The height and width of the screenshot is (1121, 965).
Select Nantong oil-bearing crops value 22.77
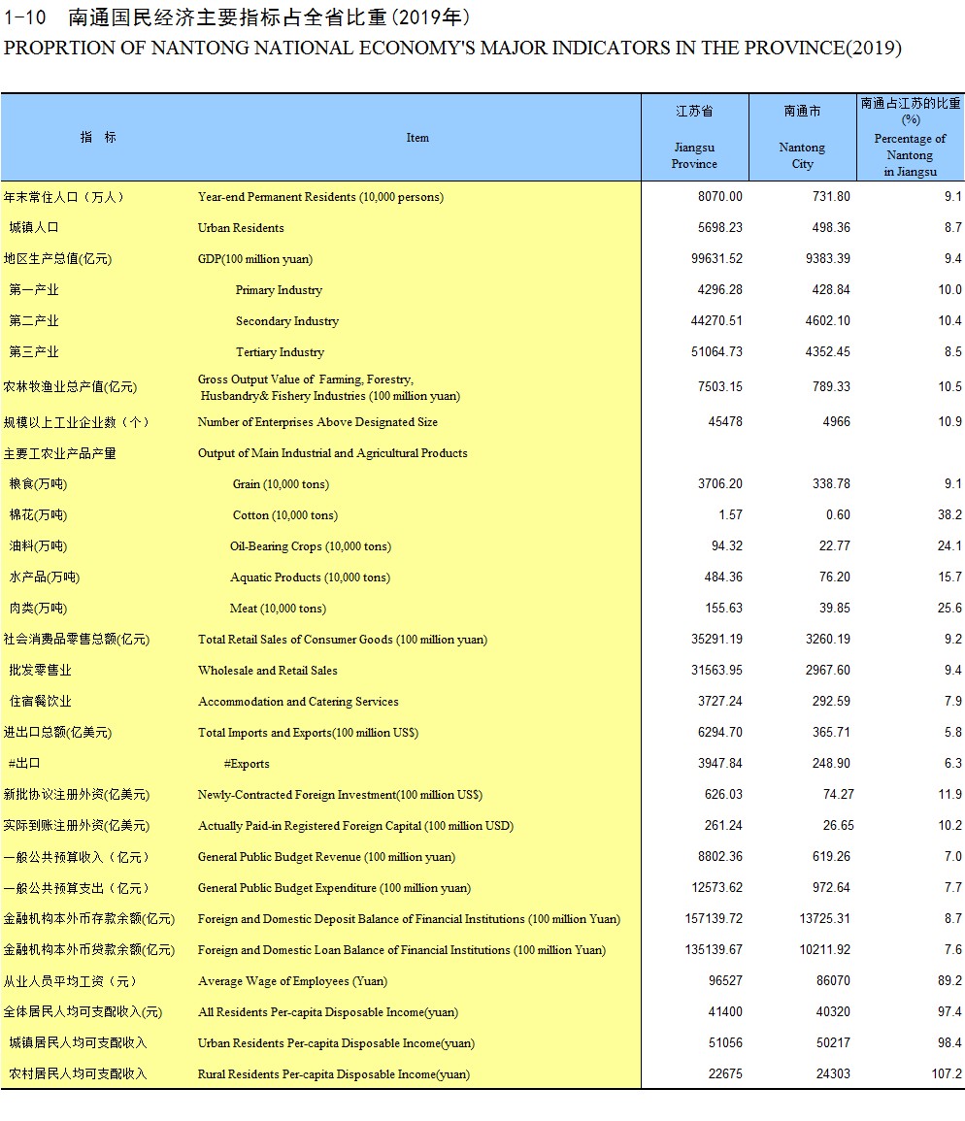click(834, 545)
